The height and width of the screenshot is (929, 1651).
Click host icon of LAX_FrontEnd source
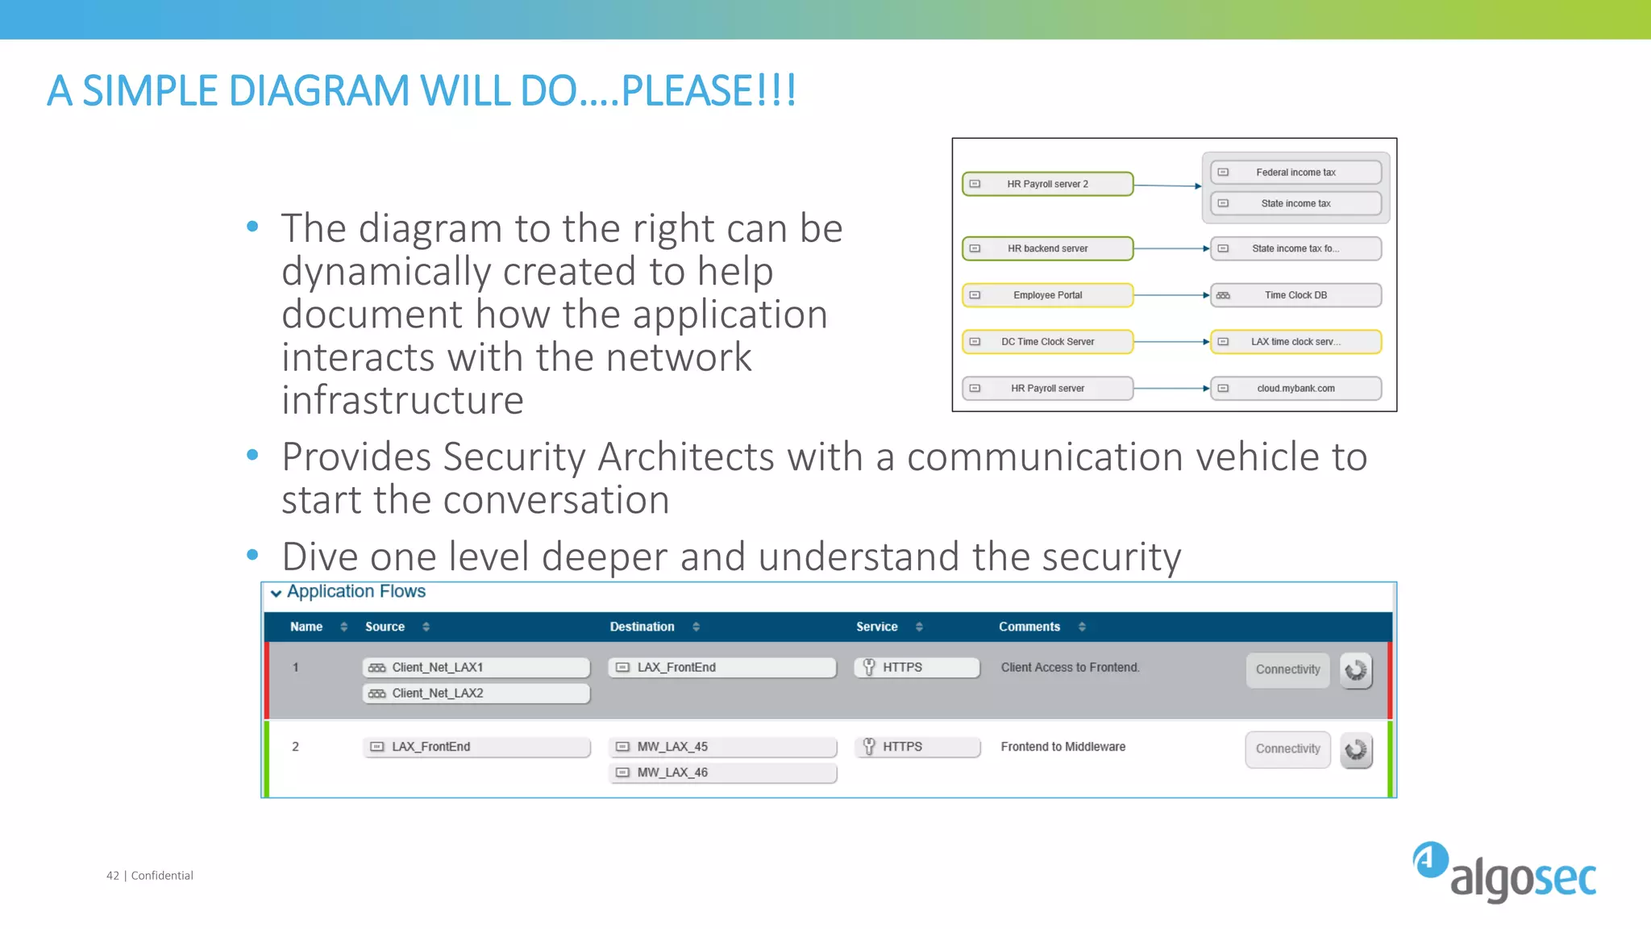click(376, 747)
